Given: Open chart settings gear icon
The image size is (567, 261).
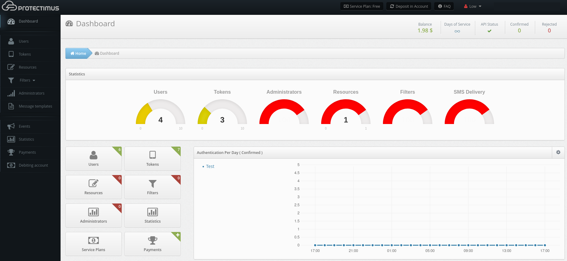Looking at the screenshot, I should click(x=558, y=152).
